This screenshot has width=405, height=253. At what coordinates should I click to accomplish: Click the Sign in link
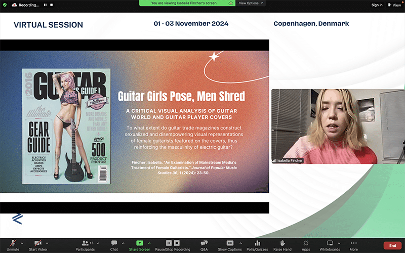377,5
